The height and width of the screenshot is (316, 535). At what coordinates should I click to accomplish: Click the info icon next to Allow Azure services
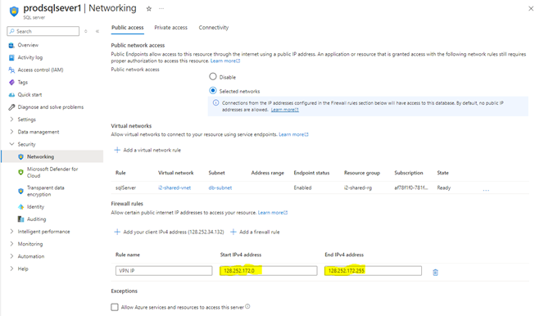pyautogui.click(x=247, y=306)
